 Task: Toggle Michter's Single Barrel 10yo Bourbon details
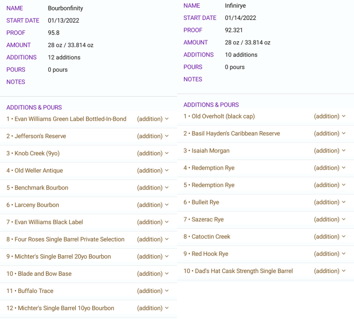(x=166, y=308)
